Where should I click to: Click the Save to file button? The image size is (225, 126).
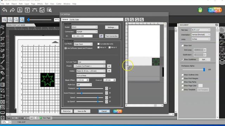(x=82, y=111)
